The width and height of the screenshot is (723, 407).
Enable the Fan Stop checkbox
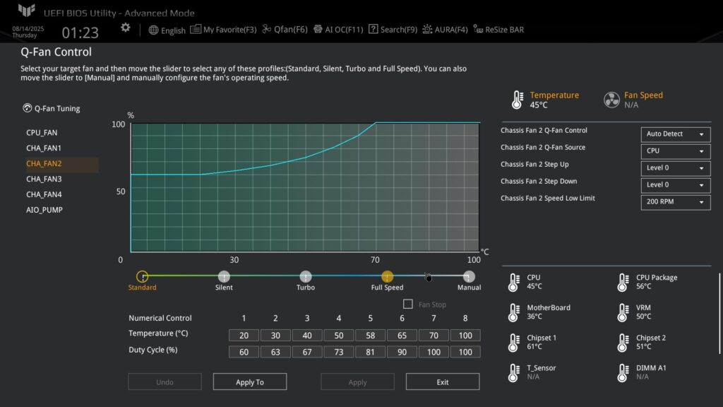(x=407, y=304)
